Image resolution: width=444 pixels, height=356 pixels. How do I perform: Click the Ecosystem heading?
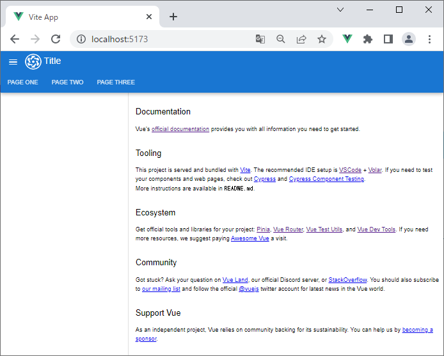(x=155, y=213)
